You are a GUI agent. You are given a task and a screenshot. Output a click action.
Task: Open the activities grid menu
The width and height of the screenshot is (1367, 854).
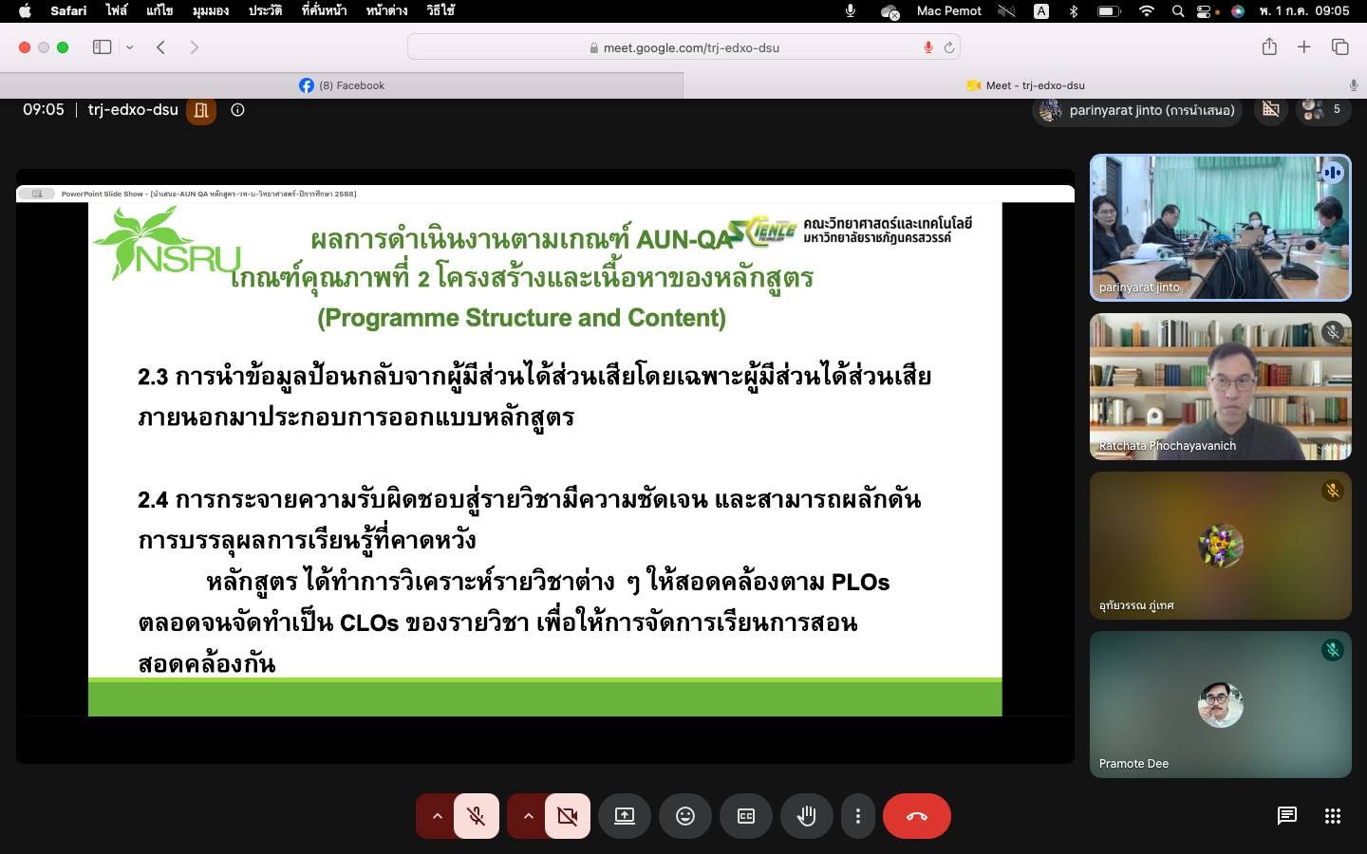1333,816
